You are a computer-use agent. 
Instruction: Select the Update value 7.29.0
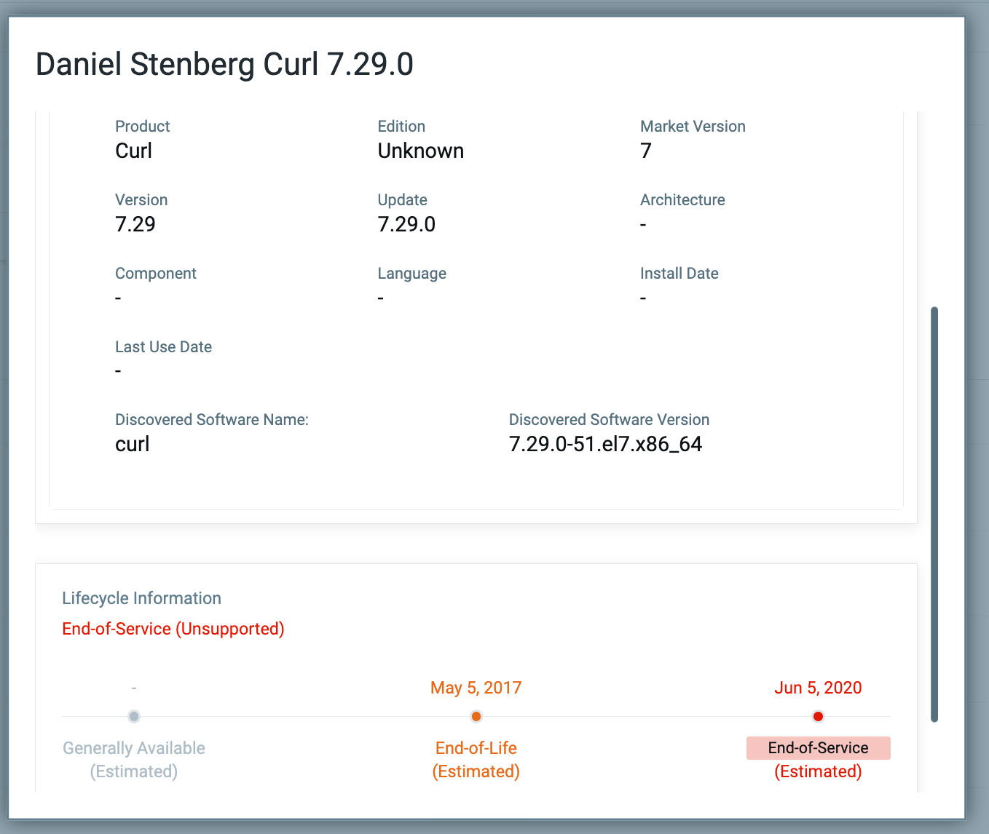click(406, 224)
